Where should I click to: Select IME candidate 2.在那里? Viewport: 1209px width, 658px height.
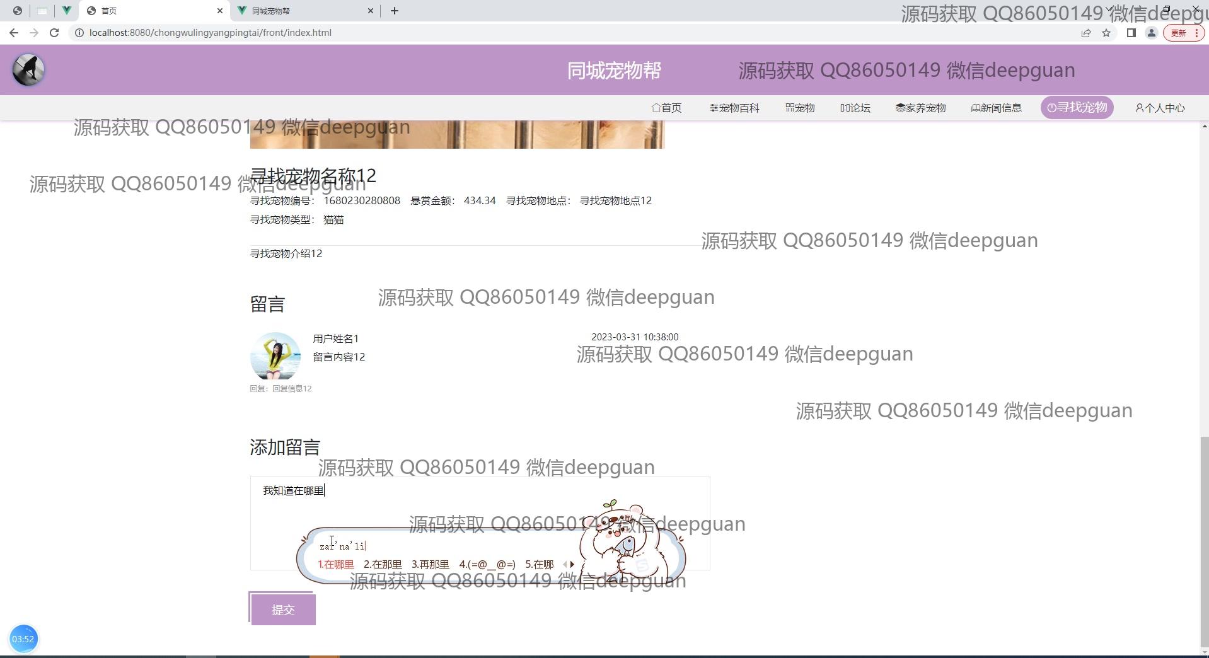383,565
